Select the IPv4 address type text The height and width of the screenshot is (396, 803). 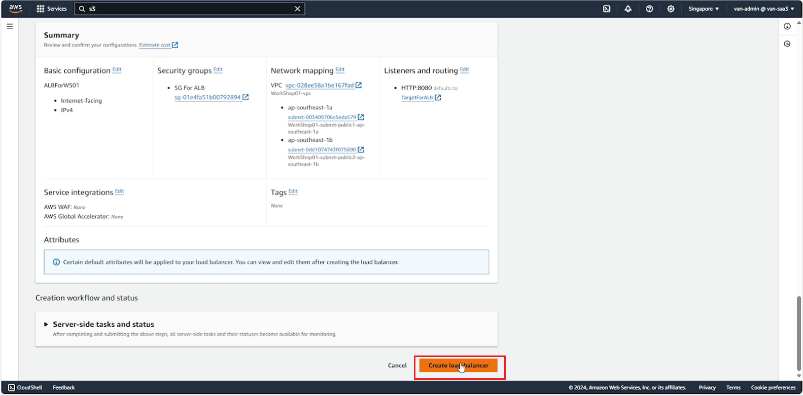coord(67,110)
